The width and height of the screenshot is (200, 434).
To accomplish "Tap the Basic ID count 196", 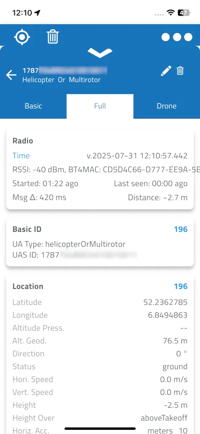I will tap(181, 229).
